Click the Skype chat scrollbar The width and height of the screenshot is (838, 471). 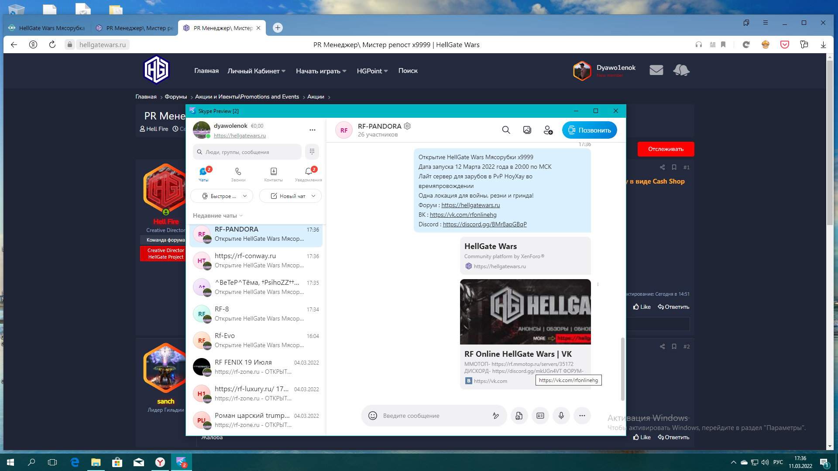623,369
